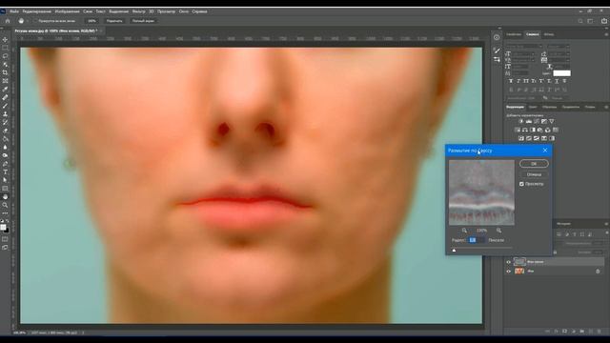Select the Rectangular Marquee tool
Screen dimensions: 610x343
pyautogui.click(x=5, y=48)
